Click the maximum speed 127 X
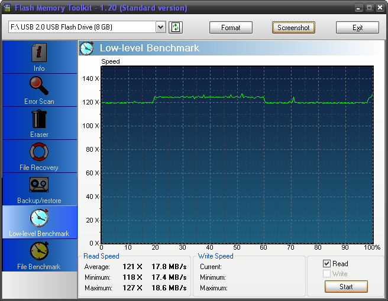Image resolution: width=388 pixels, height=301 pixels. (132, 288)
